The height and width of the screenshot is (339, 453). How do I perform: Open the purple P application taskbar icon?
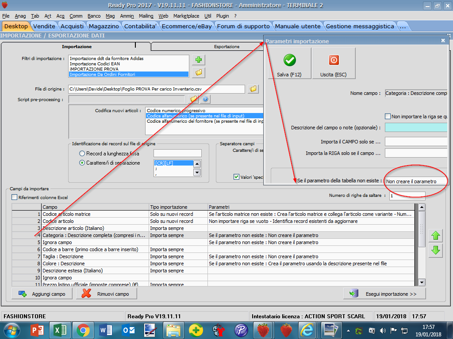[x=241, y=330]
